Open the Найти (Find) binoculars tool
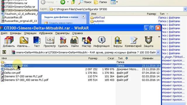The height and width of the screenshot is (105, 187). point(75,42)
